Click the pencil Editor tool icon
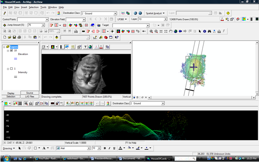 pyautogui.click(x=5, y=13)
